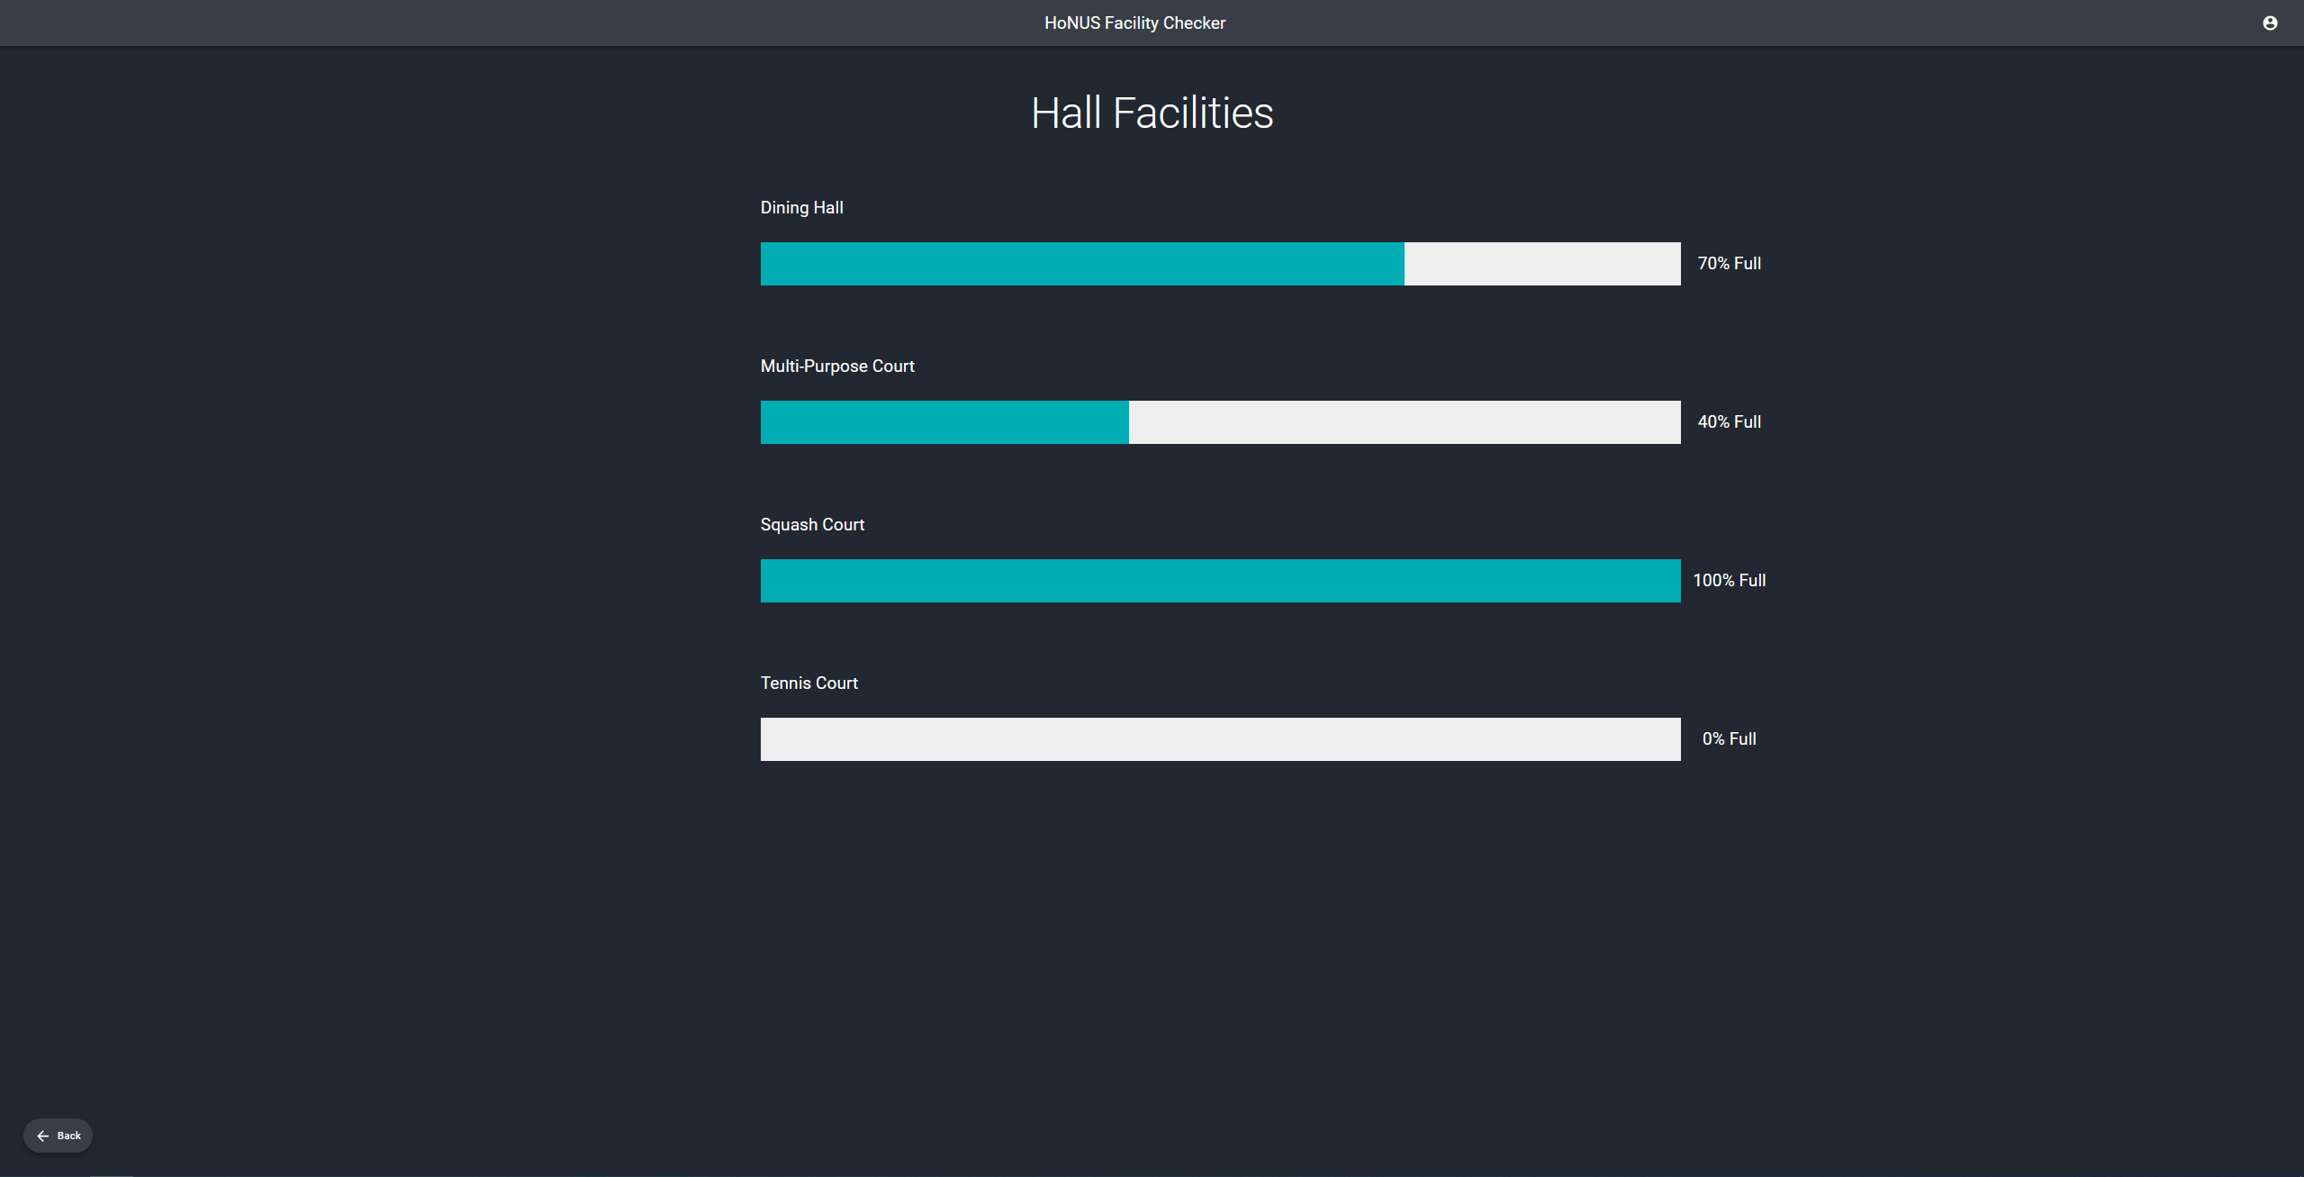Click the 70% Full text
The image size is (2304, 1177).
[x=1729, y=264]
